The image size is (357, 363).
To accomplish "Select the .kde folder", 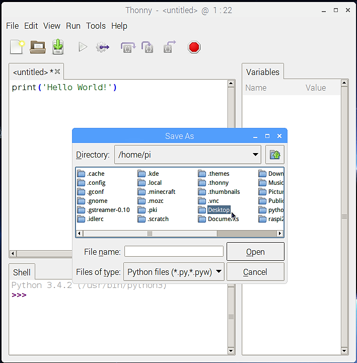I will coord(148,174).
